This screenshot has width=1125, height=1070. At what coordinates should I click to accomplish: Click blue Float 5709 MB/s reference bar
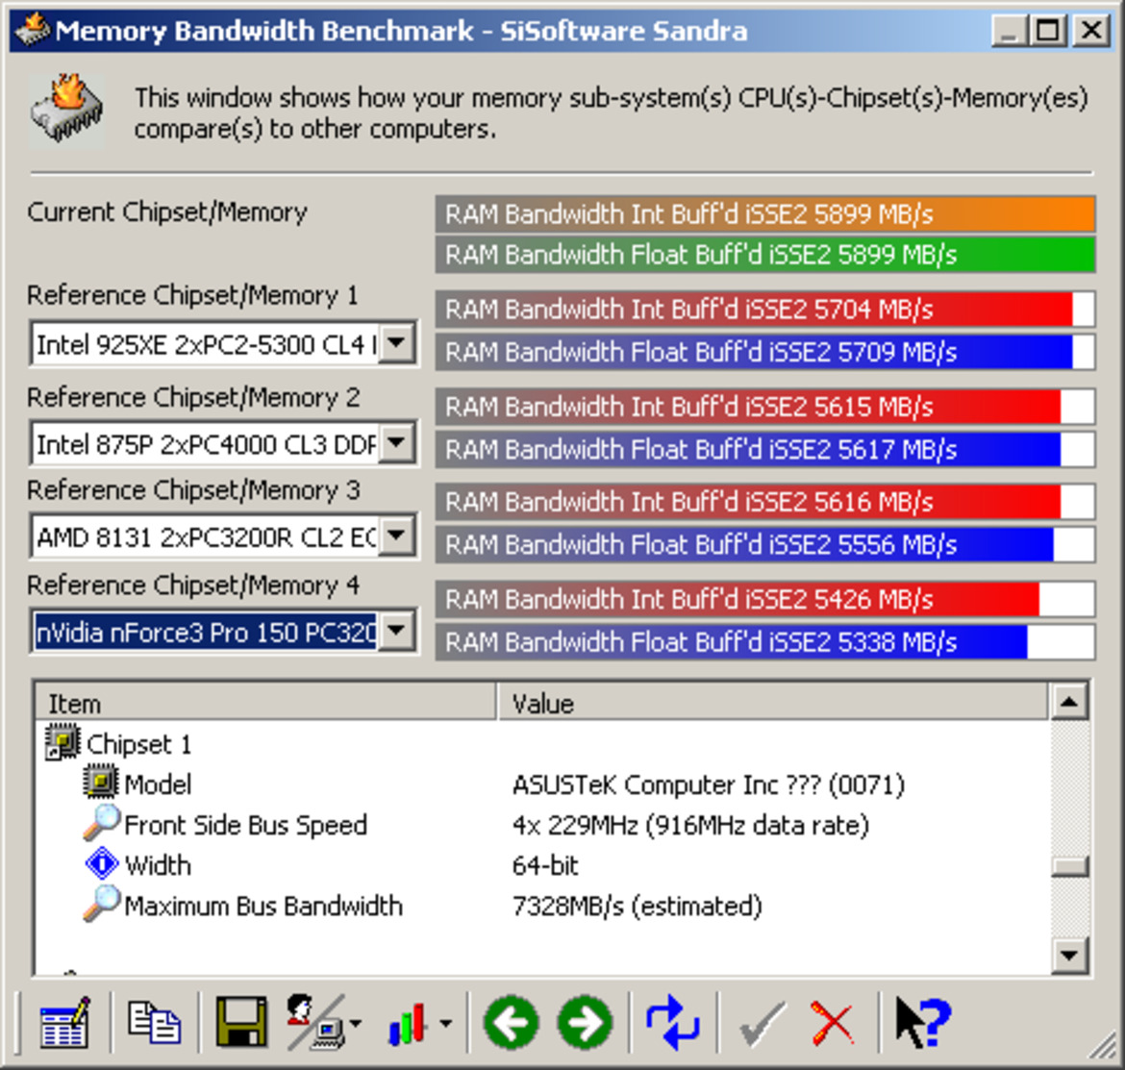764,352
